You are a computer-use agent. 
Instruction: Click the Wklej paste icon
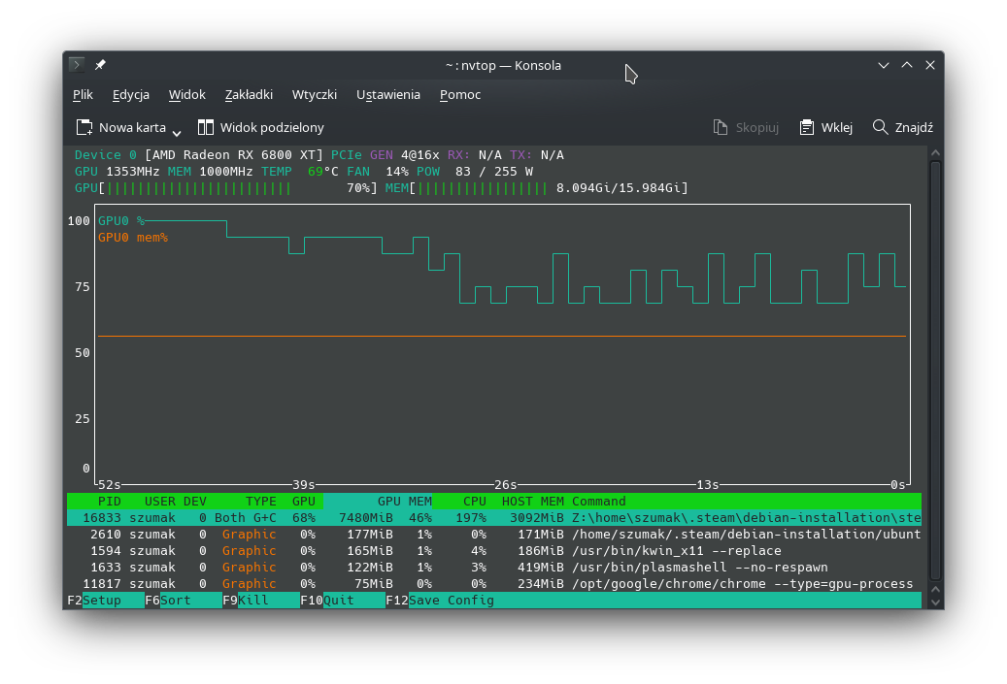tap(806, 127)
